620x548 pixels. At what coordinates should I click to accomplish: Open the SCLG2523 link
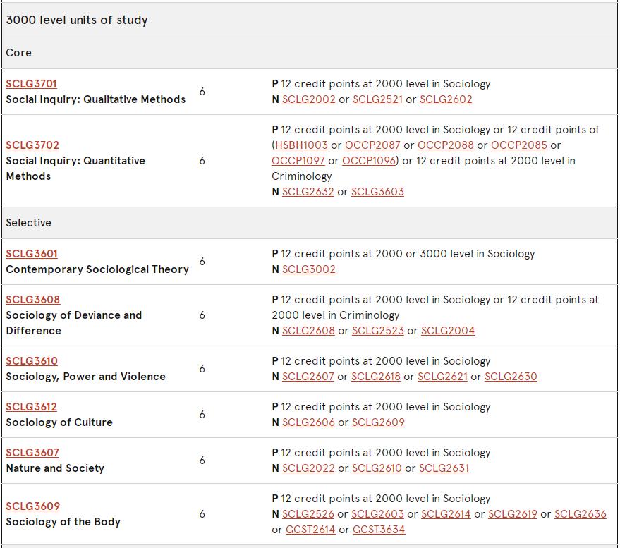(x=378, y=331)
